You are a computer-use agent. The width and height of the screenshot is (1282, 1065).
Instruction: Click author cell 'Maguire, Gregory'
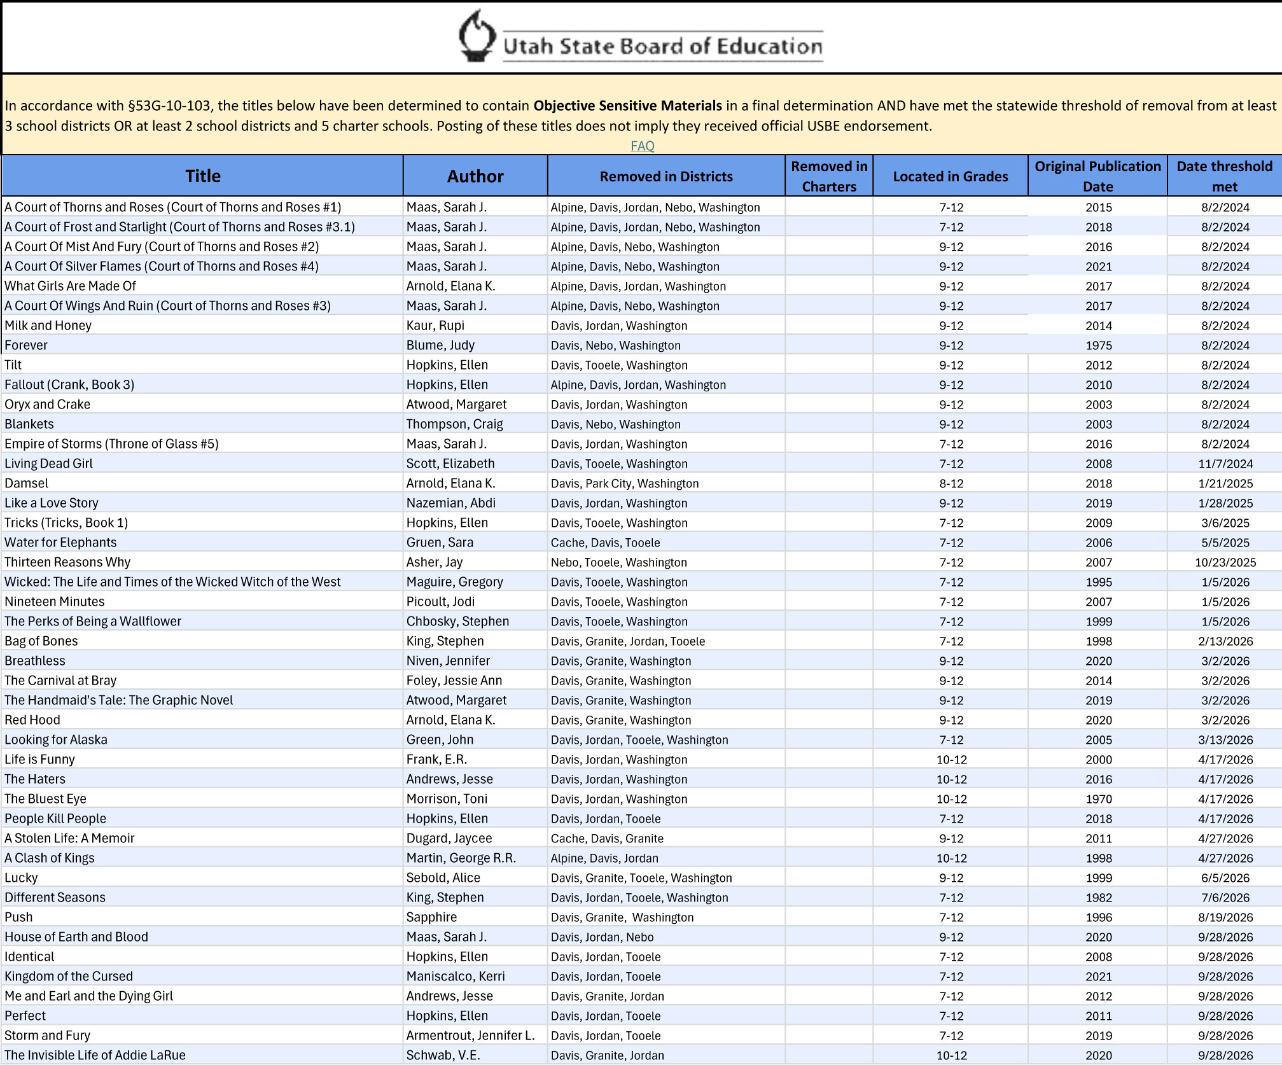(x=475, y=582)
